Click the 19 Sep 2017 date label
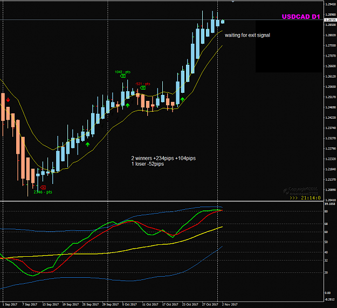Image resolution: width=337 pixels, height=308 pixels. (x=71, y=305)
